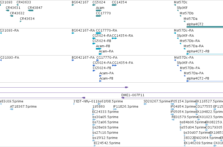Open transcript Sfp96F-RA

(185, 36)
